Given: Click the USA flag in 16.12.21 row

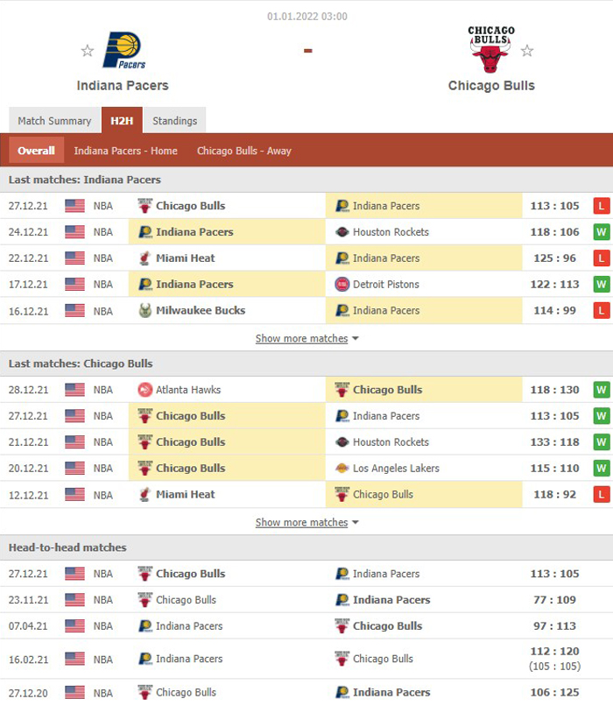Looking at the screenshot, I should click(x=74, y=311).
